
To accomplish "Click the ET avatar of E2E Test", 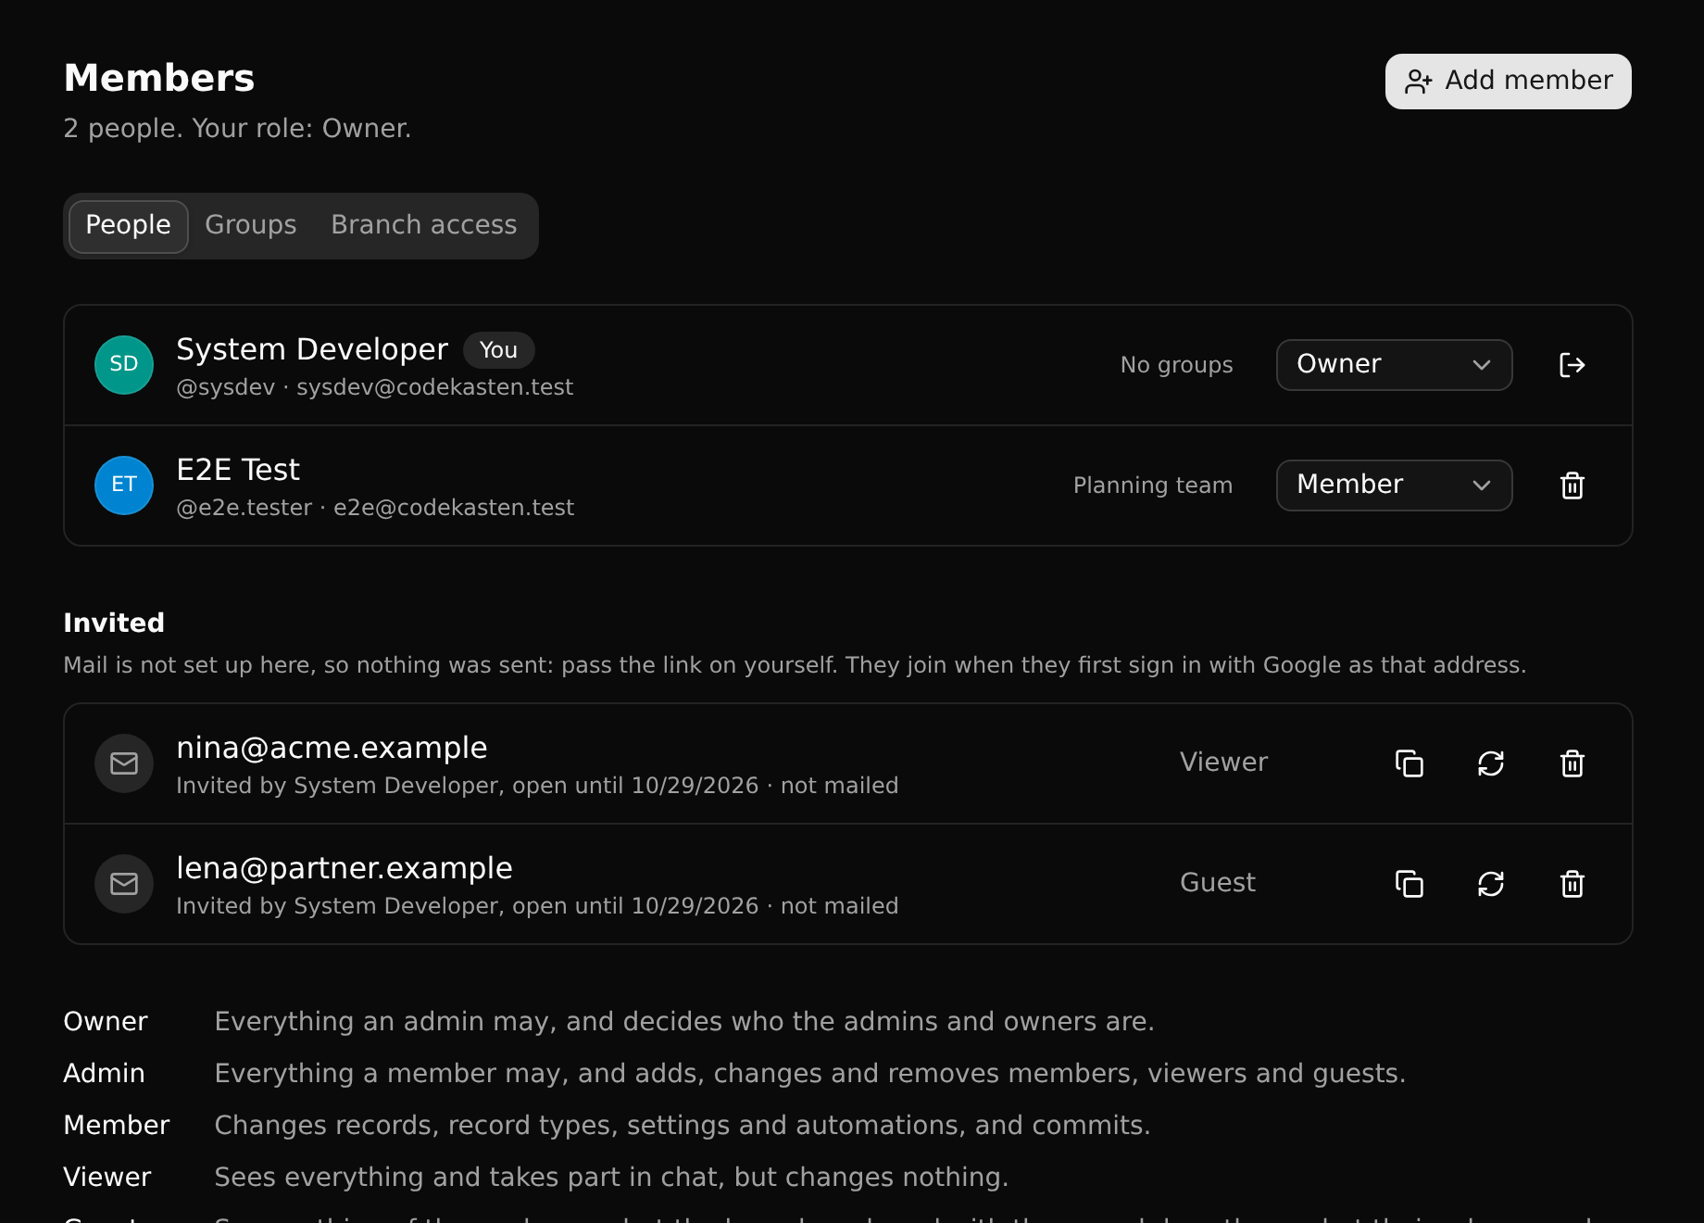I will point(124,485).
